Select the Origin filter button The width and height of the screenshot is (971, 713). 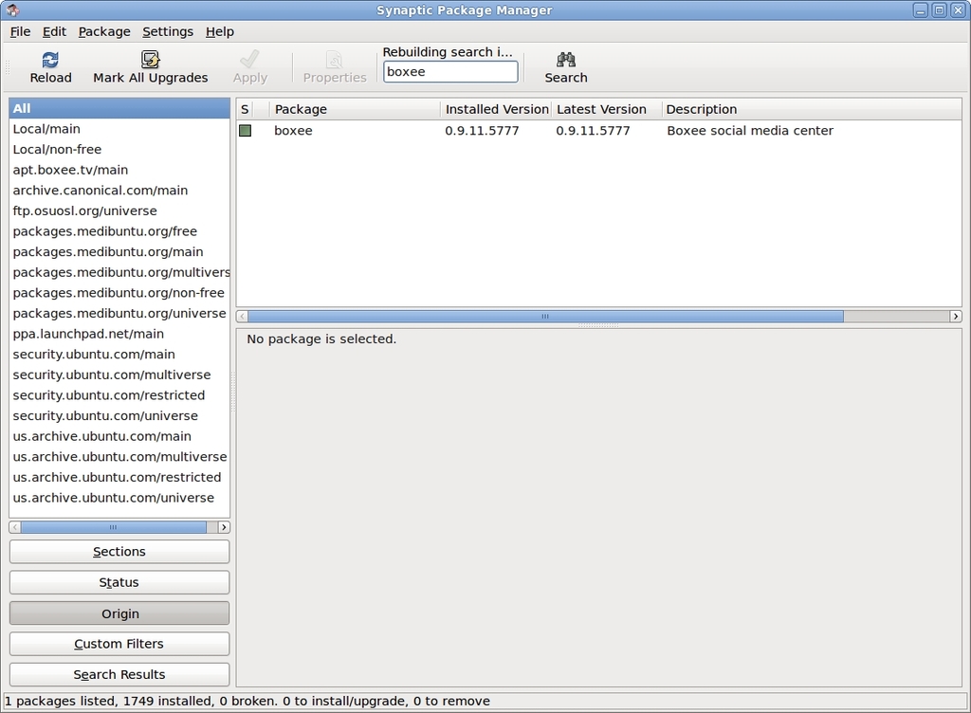click(x=119, y=613)
